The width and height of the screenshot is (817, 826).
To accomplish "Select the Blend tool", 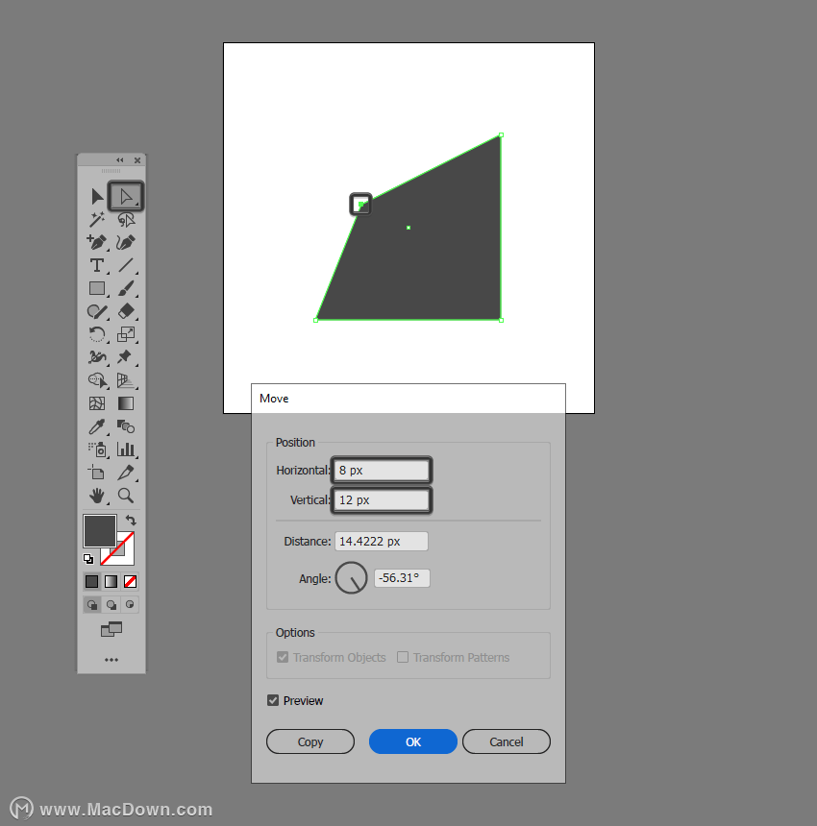I will (126, 426).
